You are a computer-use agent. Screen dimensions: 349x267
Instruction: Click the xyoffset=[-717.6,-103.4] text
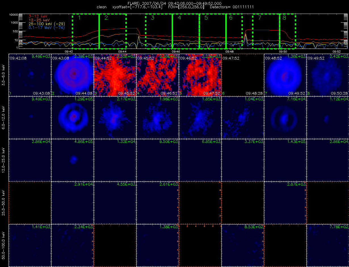137,7
